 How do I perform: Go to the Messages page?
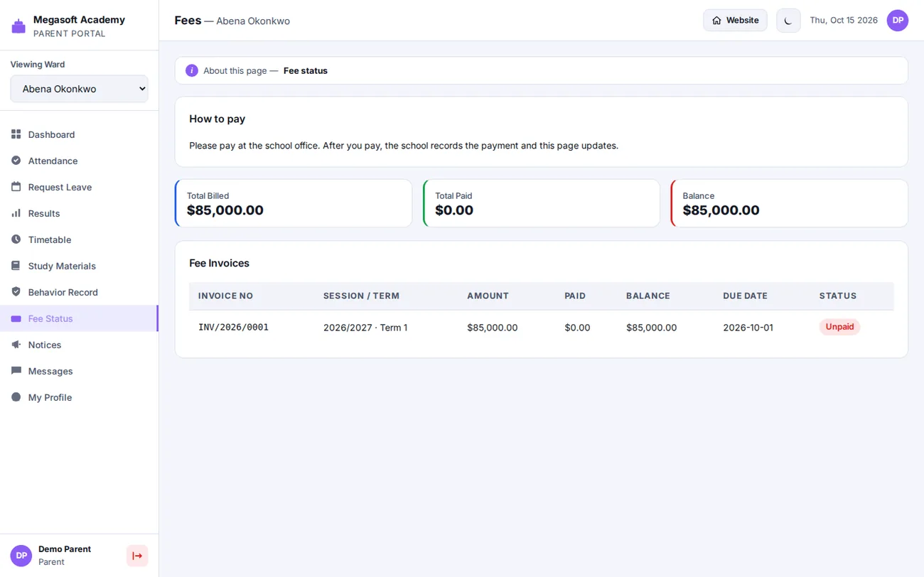[79, 371]
